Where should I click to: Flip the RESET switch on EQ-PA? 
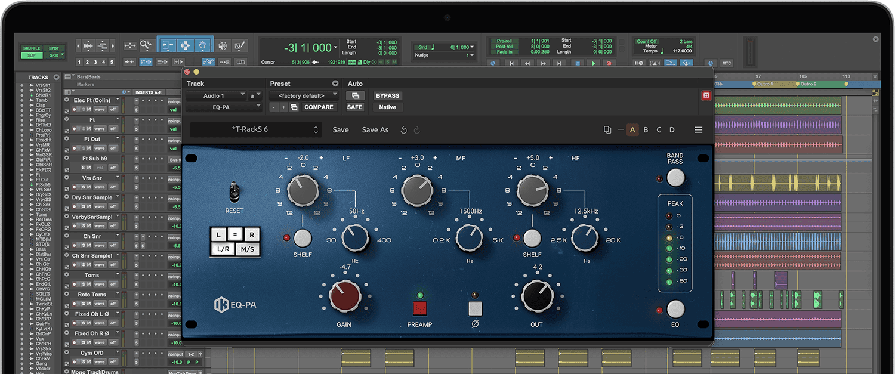[234, 192]
